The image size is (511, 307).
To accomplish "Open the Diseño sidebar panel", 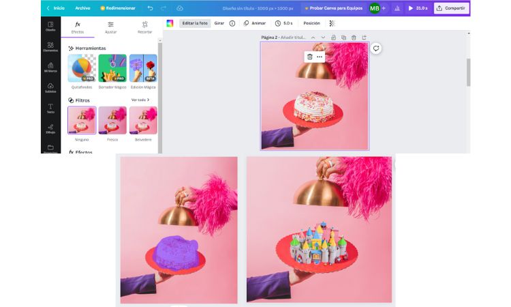I will tap(50, 27).
